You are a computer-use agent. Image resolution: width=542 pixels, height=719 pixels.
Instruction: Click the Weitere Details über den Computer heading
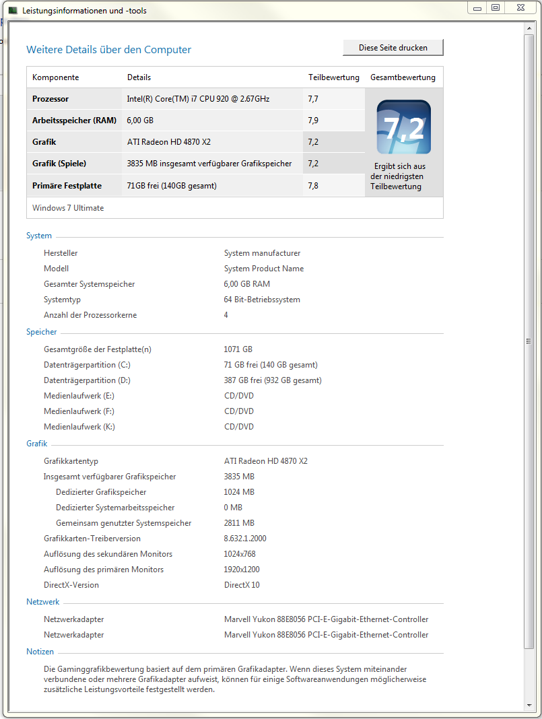click(x=108, y=50)
